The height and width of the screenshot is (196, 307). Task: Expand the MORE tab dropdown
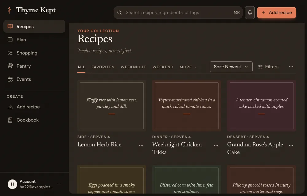(x=188, y=67)
